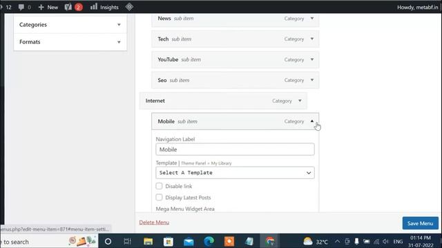Open Task View in the taskbar

pos(127,241)
